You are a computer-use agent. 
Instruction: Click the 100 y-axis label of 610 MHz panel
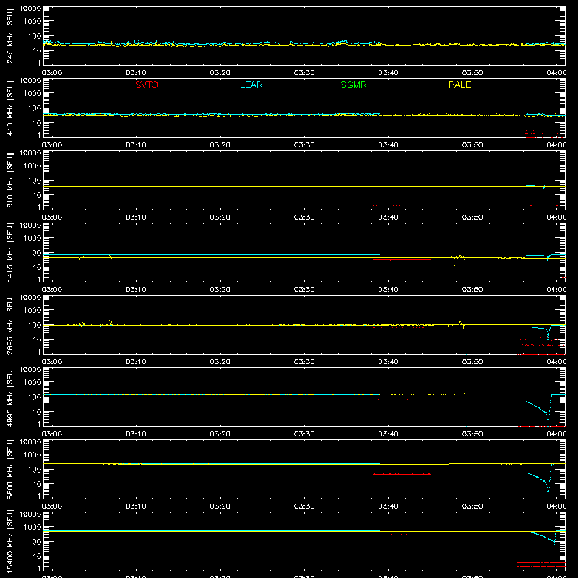pyautogui.click(x=35, y=180)
